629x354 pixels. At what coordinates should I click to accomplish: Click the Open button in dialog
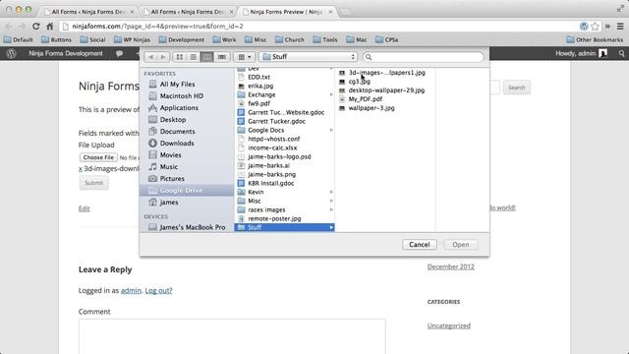pyautogui.click(x=461, y=245)
